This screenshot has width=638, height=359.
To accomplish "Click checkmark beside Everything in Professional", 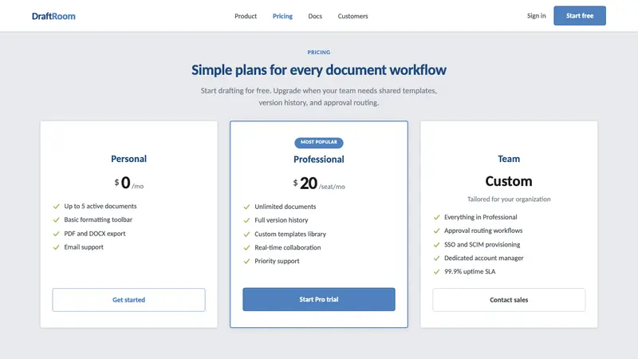I will (x=436, y=217).
